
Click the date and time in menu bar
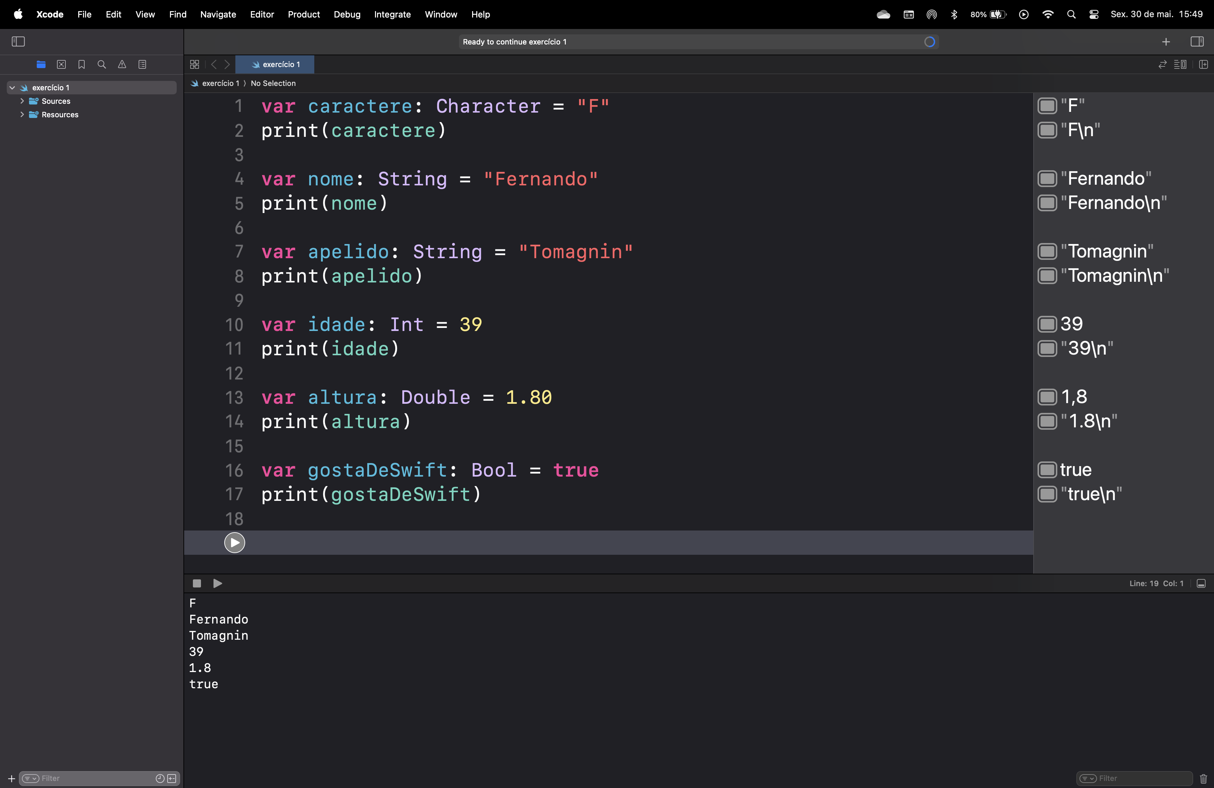click(x=1156, y=14)
